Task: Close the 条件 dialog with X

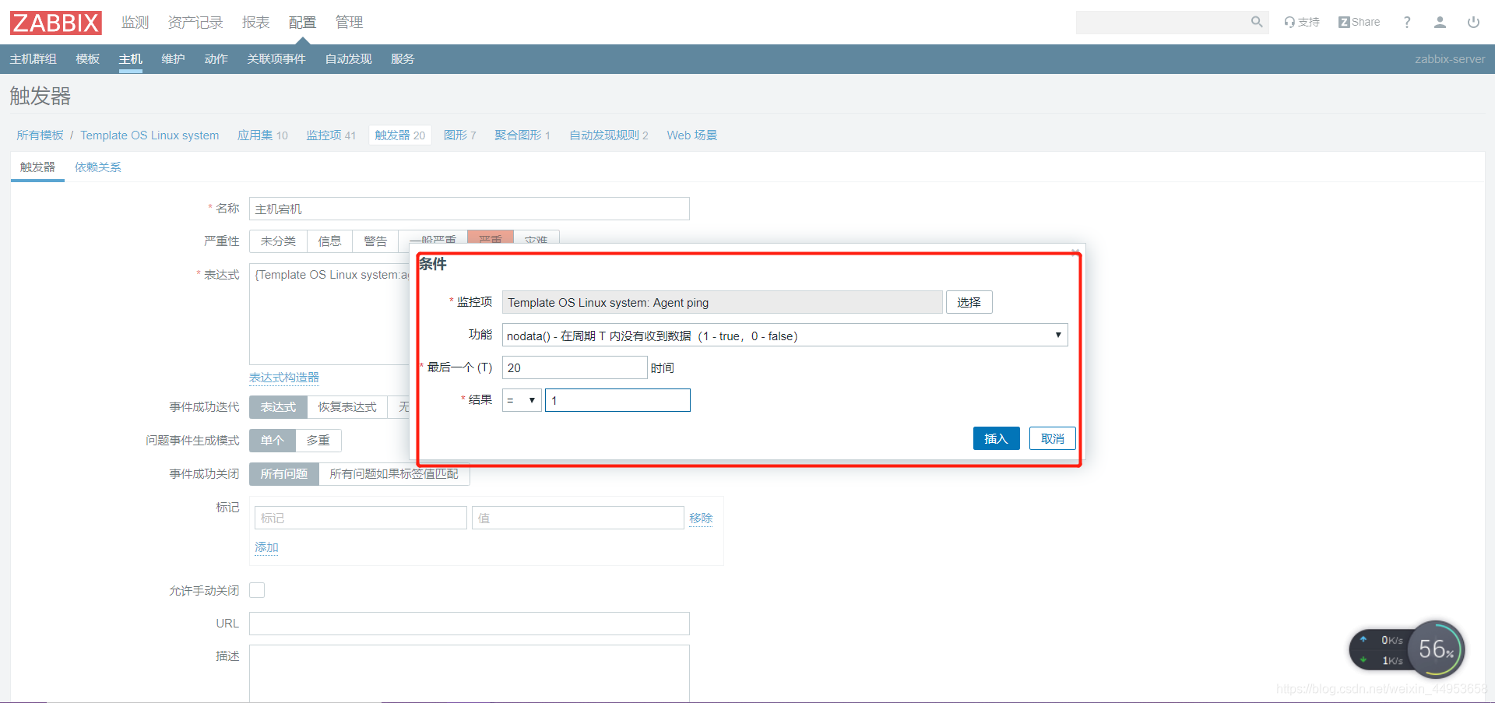Action: (1075, 251)
